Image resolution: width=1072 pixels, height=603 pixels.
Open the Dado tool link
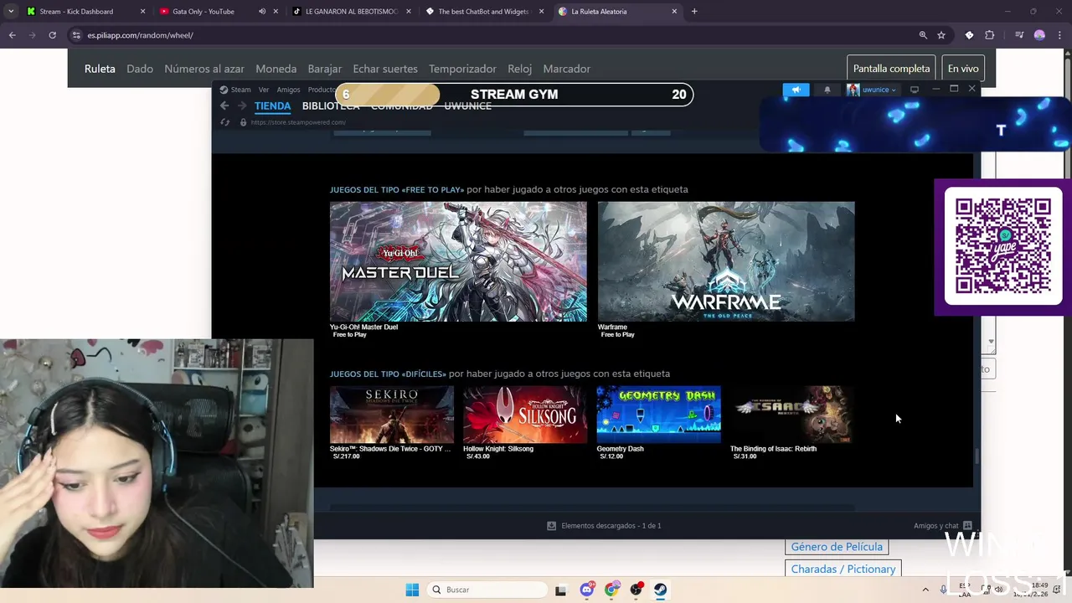140,69
